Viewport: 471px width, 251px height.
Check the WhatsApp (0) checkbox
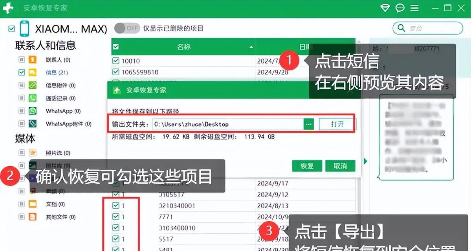click(x=22, y=111)
